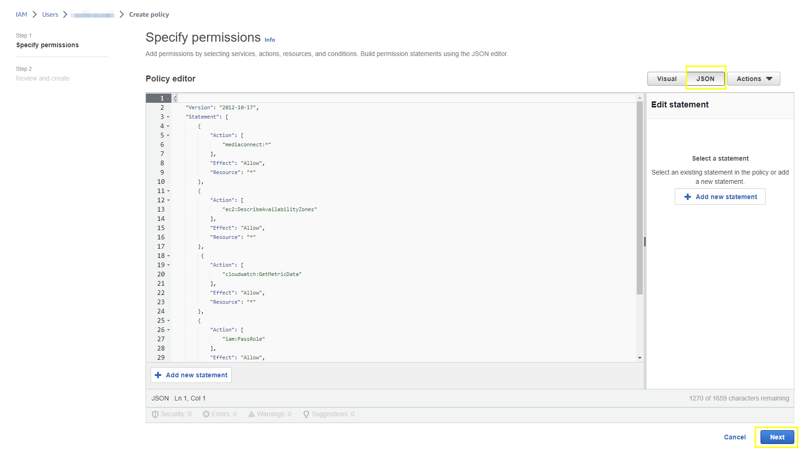Screen dimensions: 811x463
Task: Collapse the Statement array fold on line 3
Action: 168,117
